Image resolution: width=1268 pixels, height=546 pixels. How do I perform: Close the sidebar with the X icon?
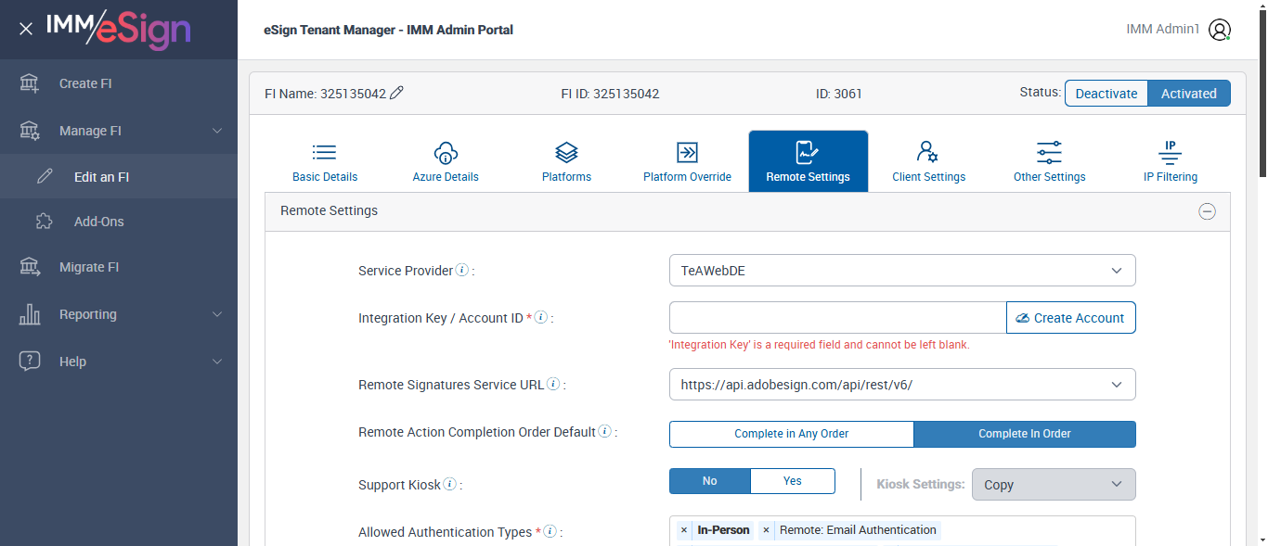(26, 29)
